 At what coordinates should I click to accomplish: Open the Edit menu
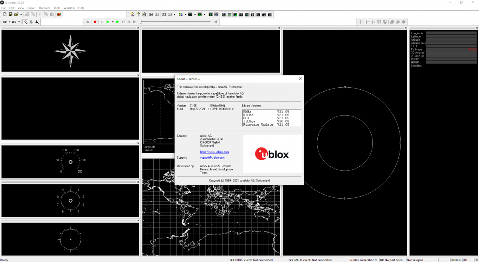(12, 8)
